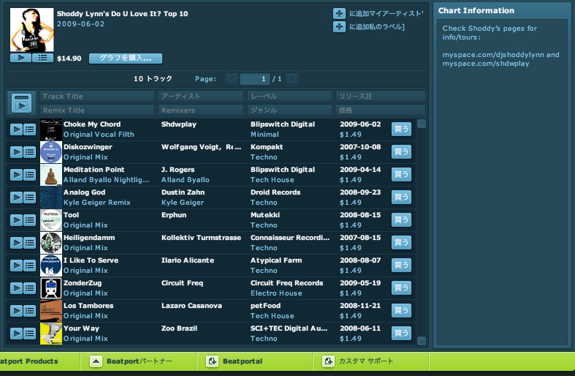The height and width of the screenshot is (376, 575).
Task: Add Diskozwinger to the play queue
Action: click(x=30, y=152)
